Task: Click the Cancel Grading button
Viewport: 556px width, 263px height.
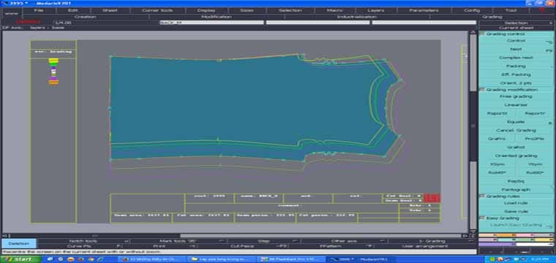Action: pos(516,130)
